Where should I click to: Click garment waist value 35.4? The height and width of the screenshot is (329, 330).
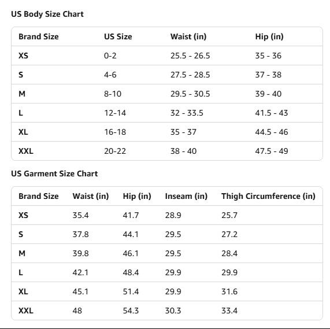[80, 215]
